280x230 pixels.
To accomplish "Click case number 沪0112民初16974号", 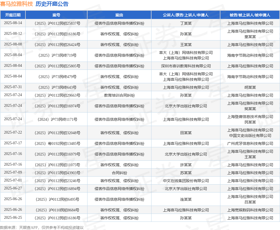I will point(57,106).
